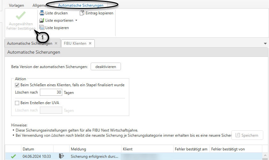This screenshot has height=160, width=269.
Task: Enable Beim Erstellen der UVA checkbox
Action: pyautogui.click(x=17, y=103)
